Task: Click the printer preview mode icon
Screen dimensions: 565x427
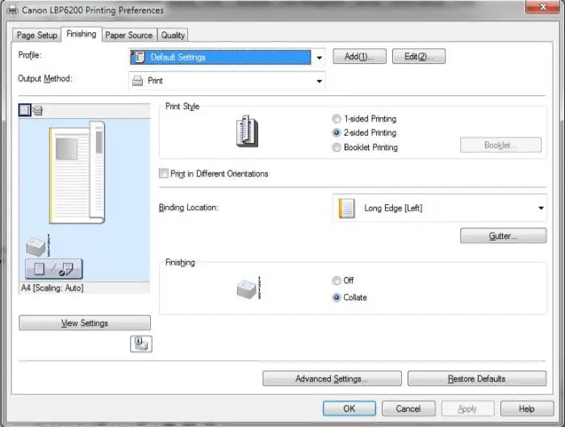Action: 38,111
